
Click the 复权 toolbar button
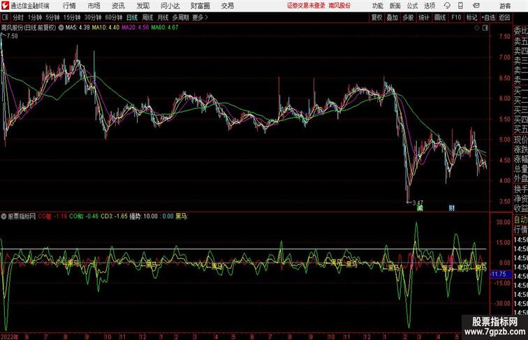(x=376, y=17)
